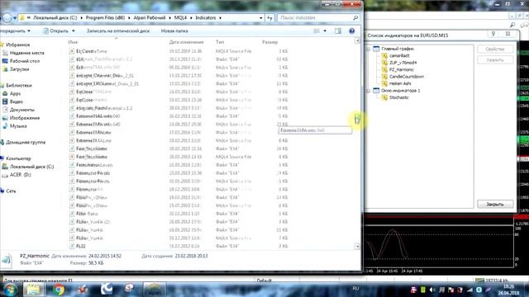Click Новая папка in the toolbar

174,31
